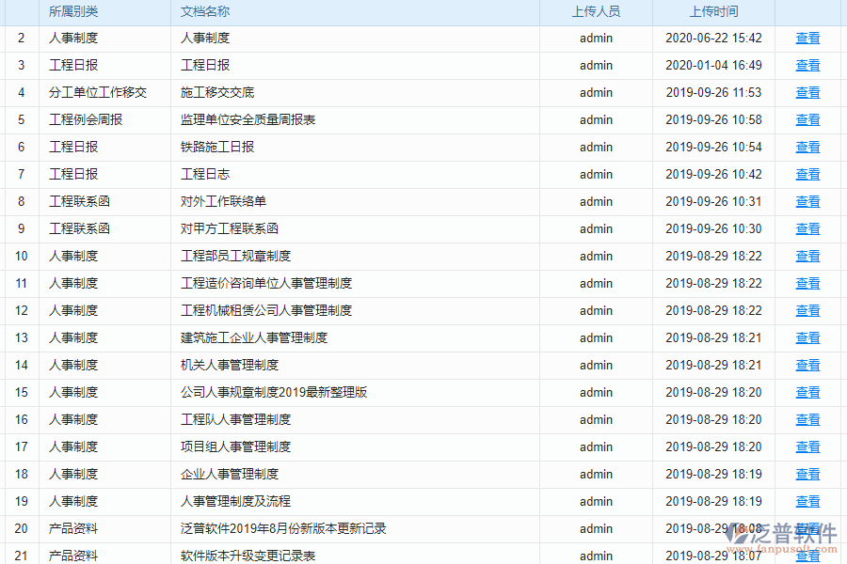Click the 铁路施工日报 document name
This screenshot has width=847, height=564.
tap(217, 148)
